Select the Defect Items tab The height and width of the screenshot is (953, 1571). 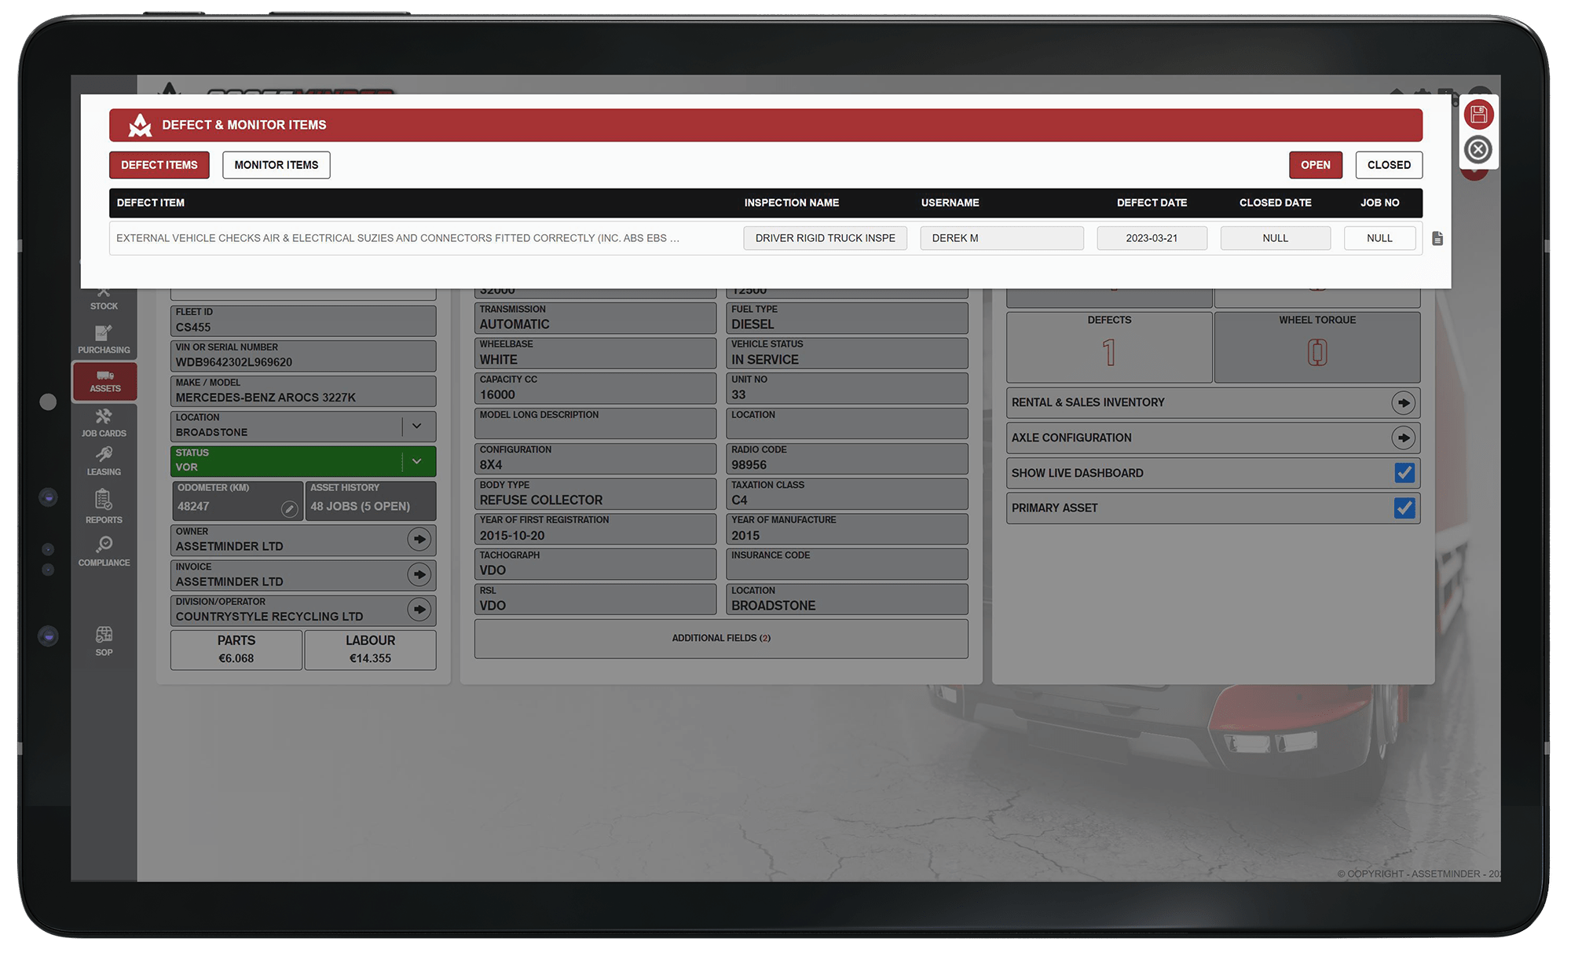click(x=159, y=165)
